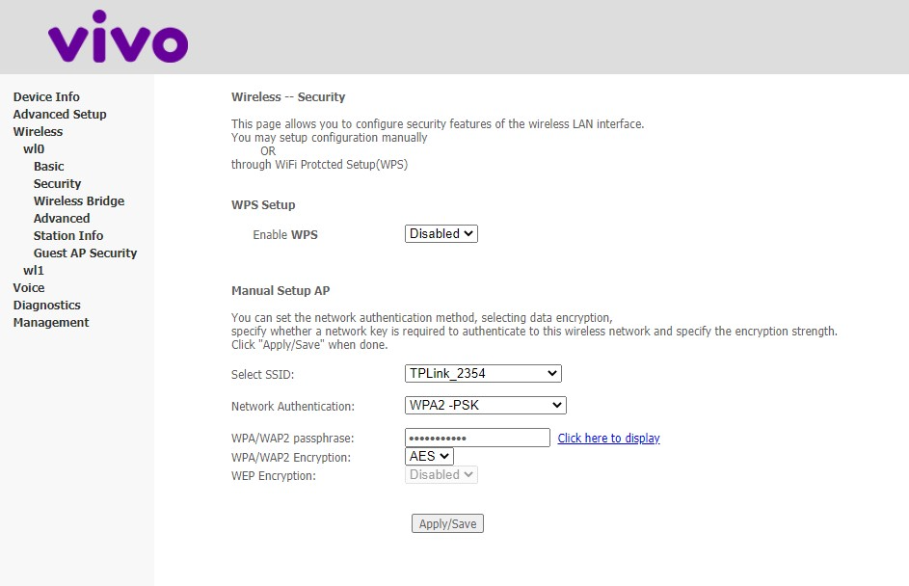Focus the WPA/WAP2 passphrase field

coord(477,438)
